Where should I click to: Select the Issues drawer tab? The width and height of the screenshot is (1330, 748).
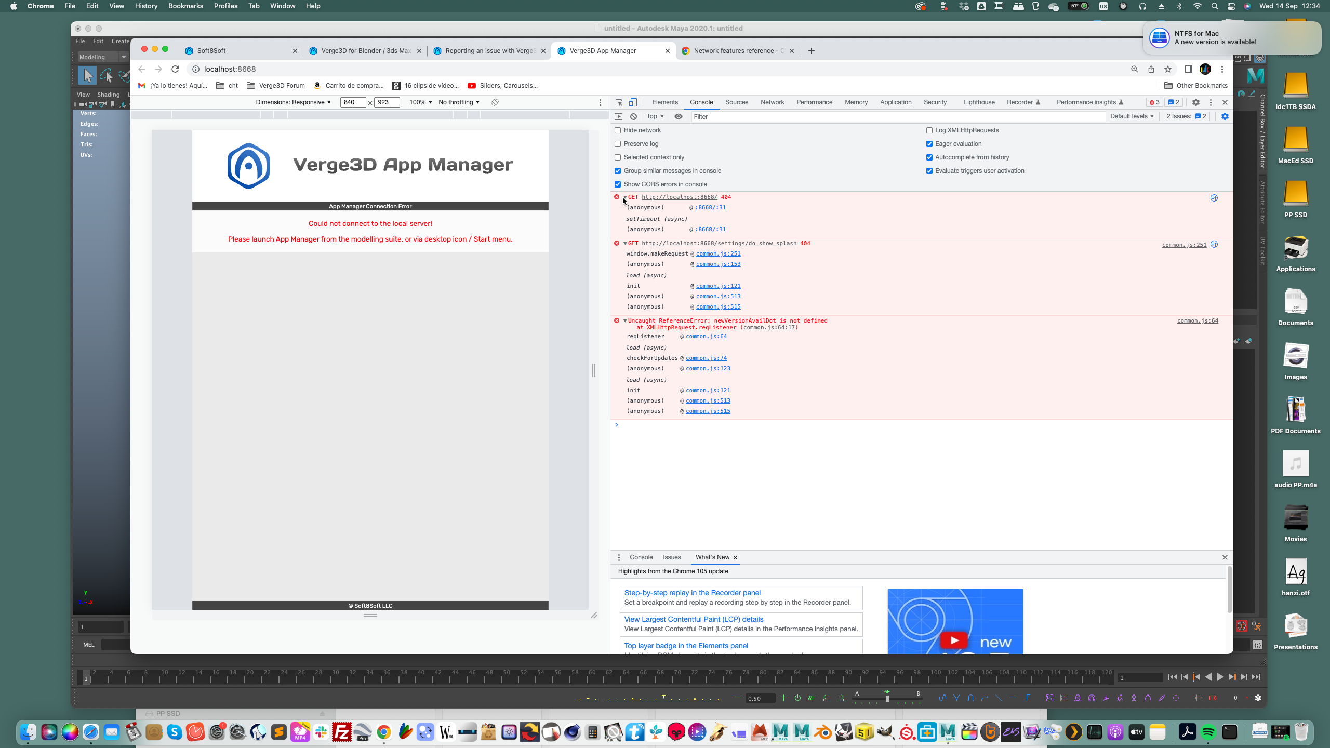pyautogui.click(x=672, y=557)
